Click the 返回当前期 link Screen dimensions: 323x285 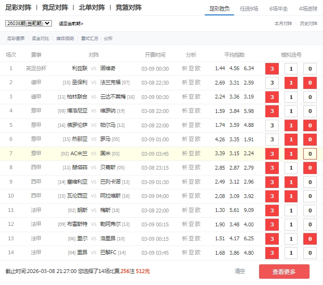coord(71,24)
